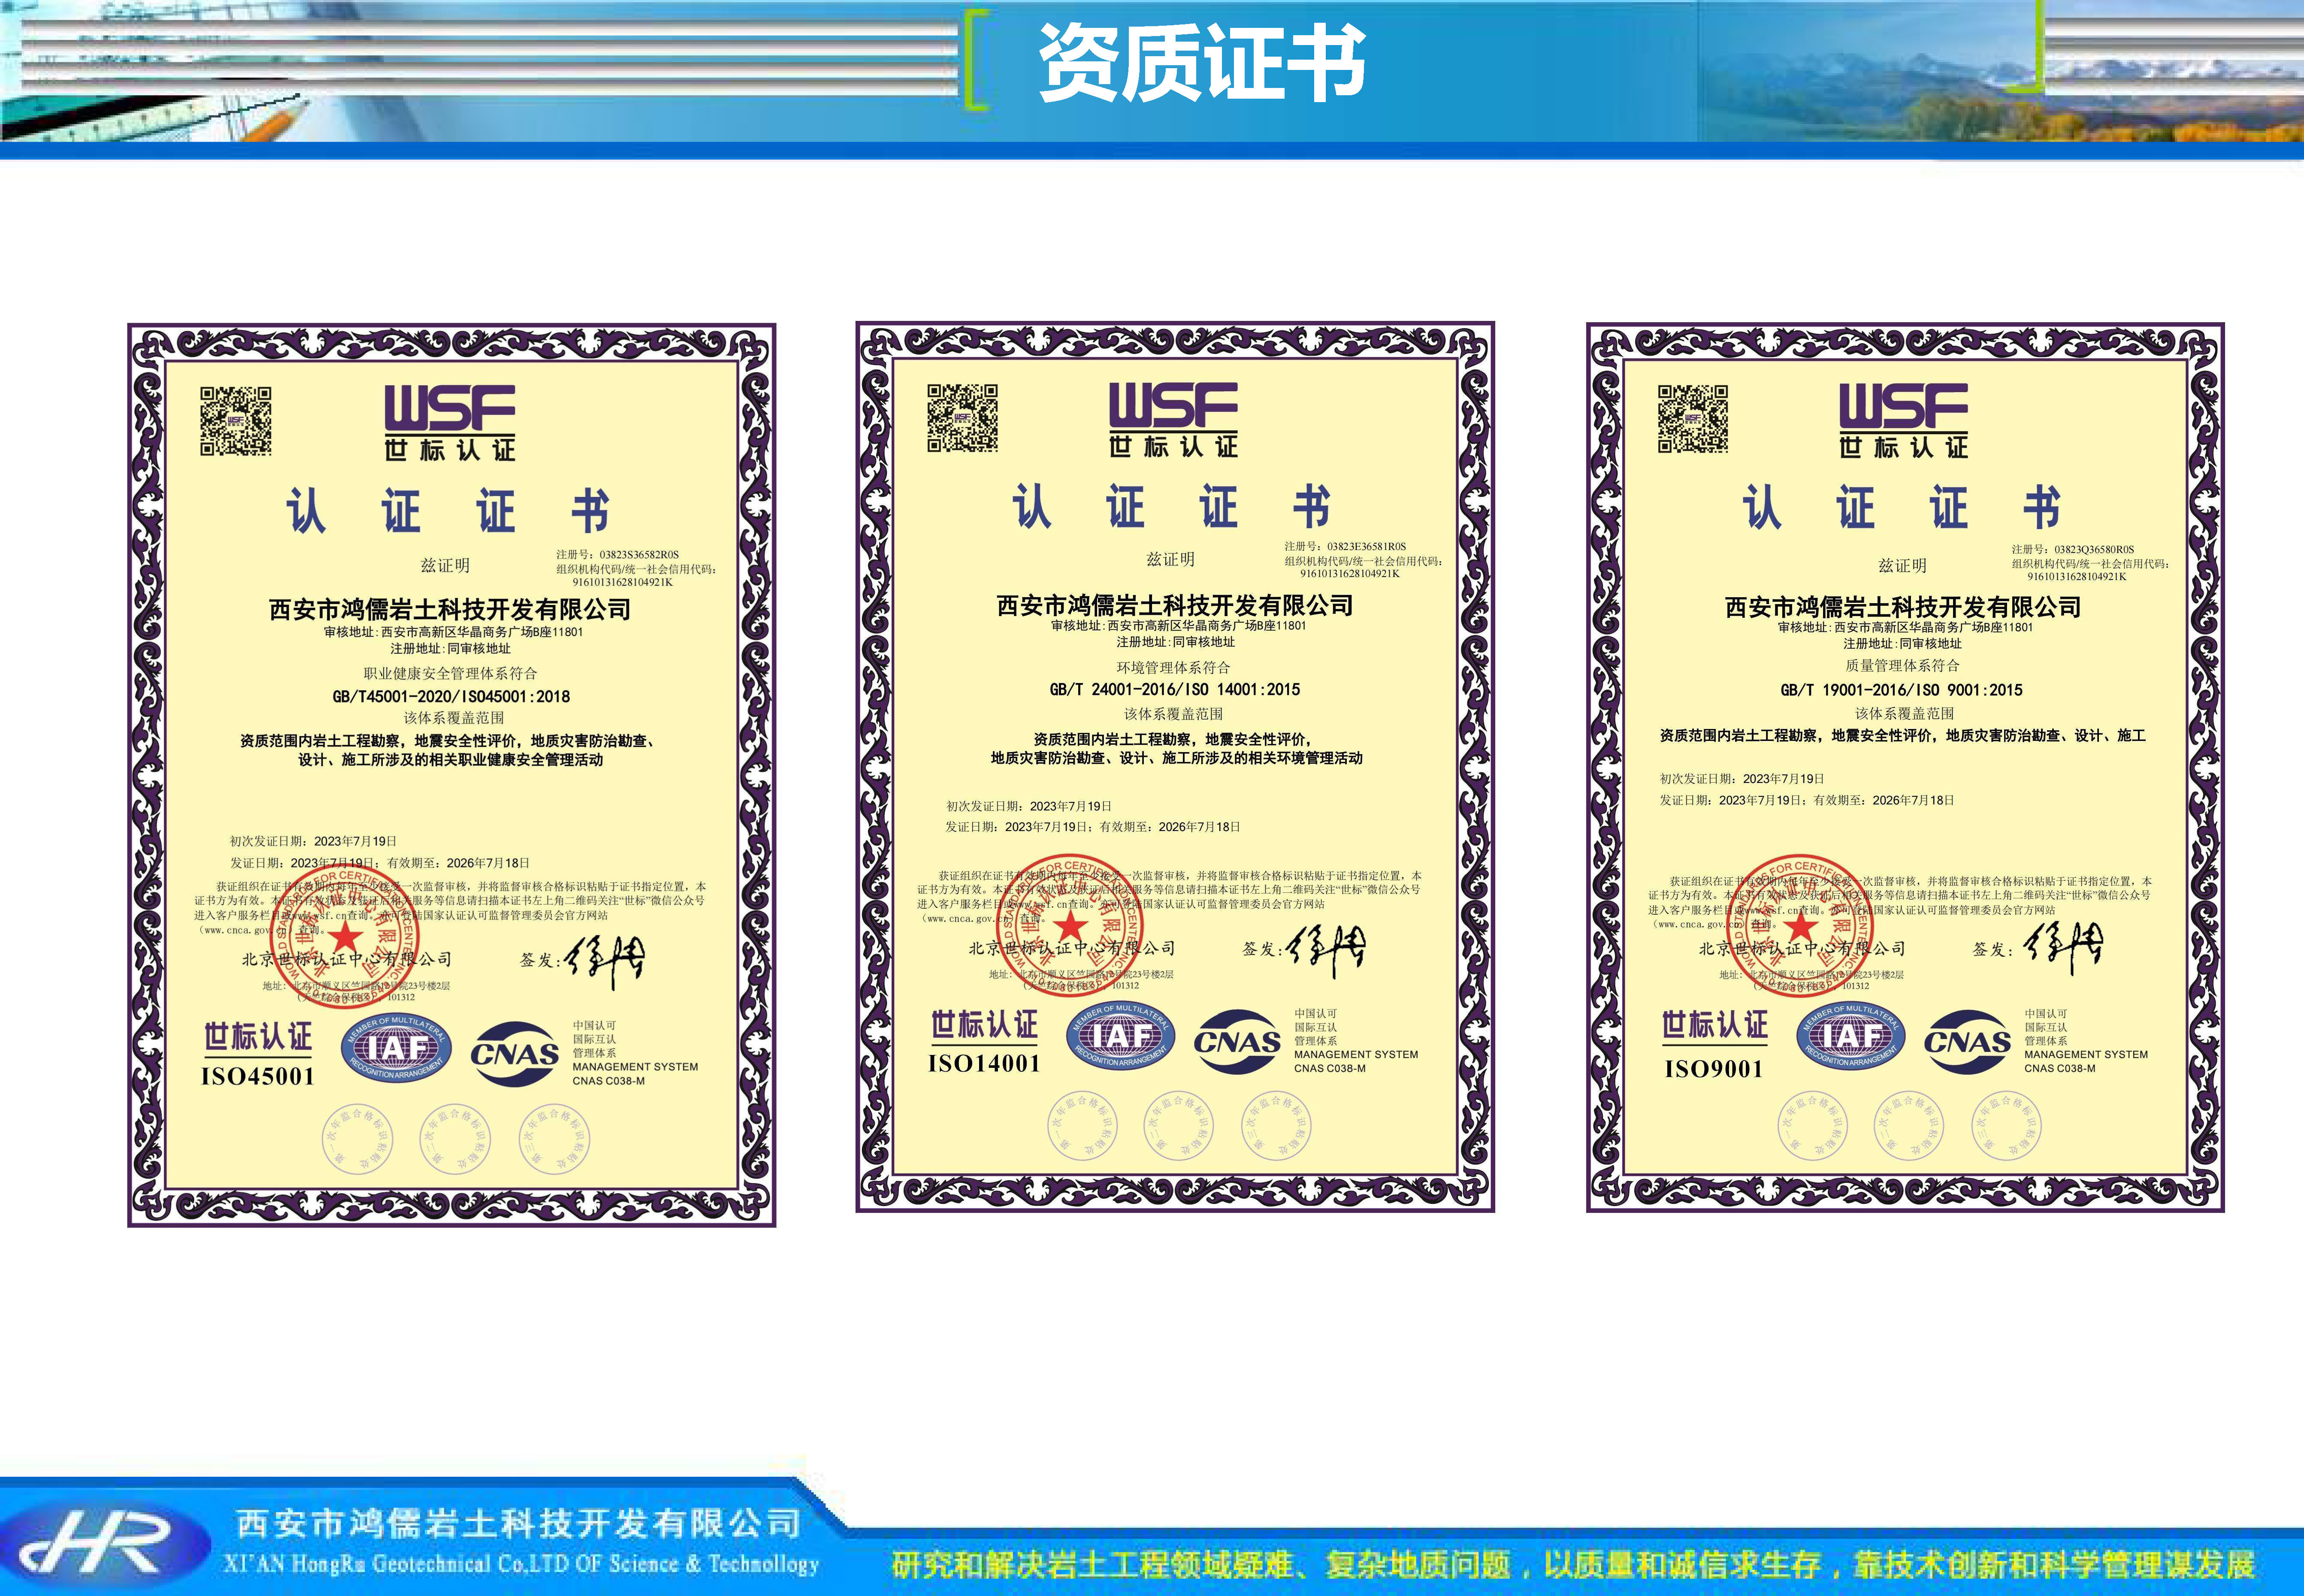Click 认证证书 heading on ISO45001 certificate
Image resolution: width=2304 pixels, height=1596 pixels.
tap(448, 511)
